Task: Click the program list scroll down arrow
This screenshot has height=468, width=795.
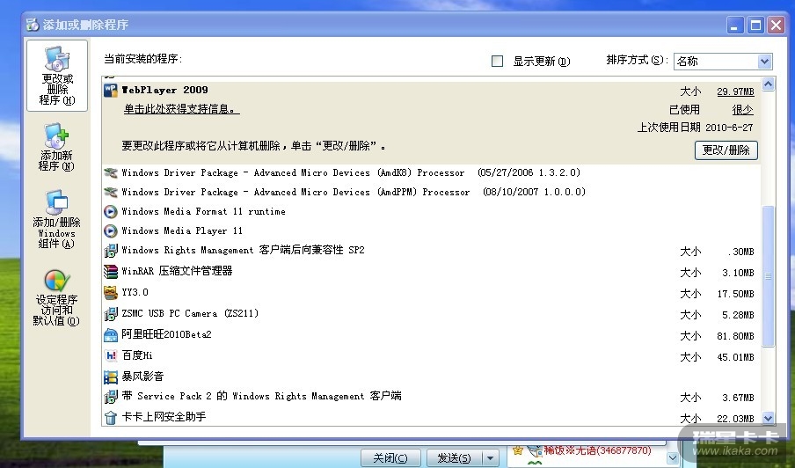Action: coord(768,419)
